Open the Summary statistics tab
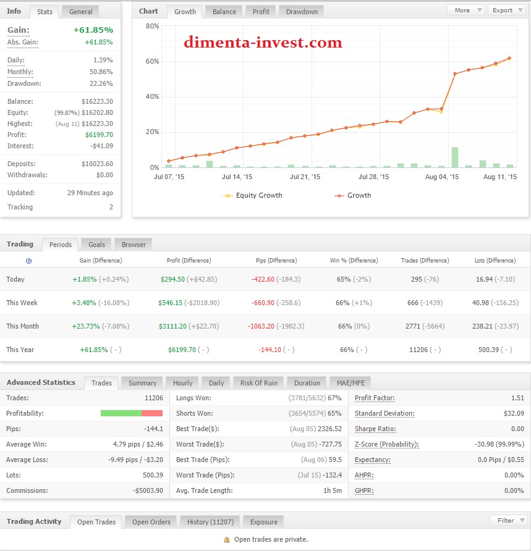 (x=142, y=383)
